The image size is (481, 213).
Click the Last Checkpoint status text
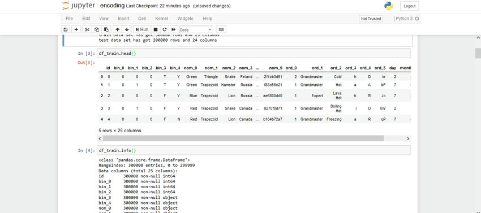tap(157, 6)
